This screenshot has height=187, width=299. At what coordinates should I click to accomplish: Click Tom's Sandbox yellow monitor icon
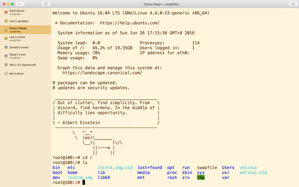(6, 21)
